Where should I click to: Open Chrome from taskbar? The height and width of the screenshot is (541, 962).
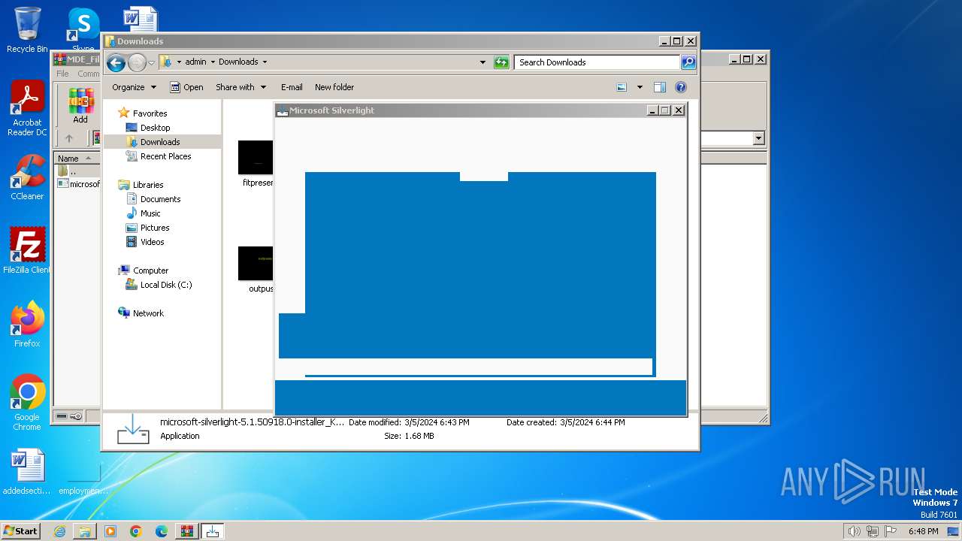coord(136,531)
